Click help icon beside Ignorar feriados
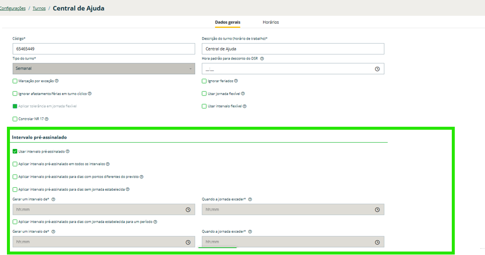Screen dimensions: 485x255 pyautogui.click(x=236, y=81)
